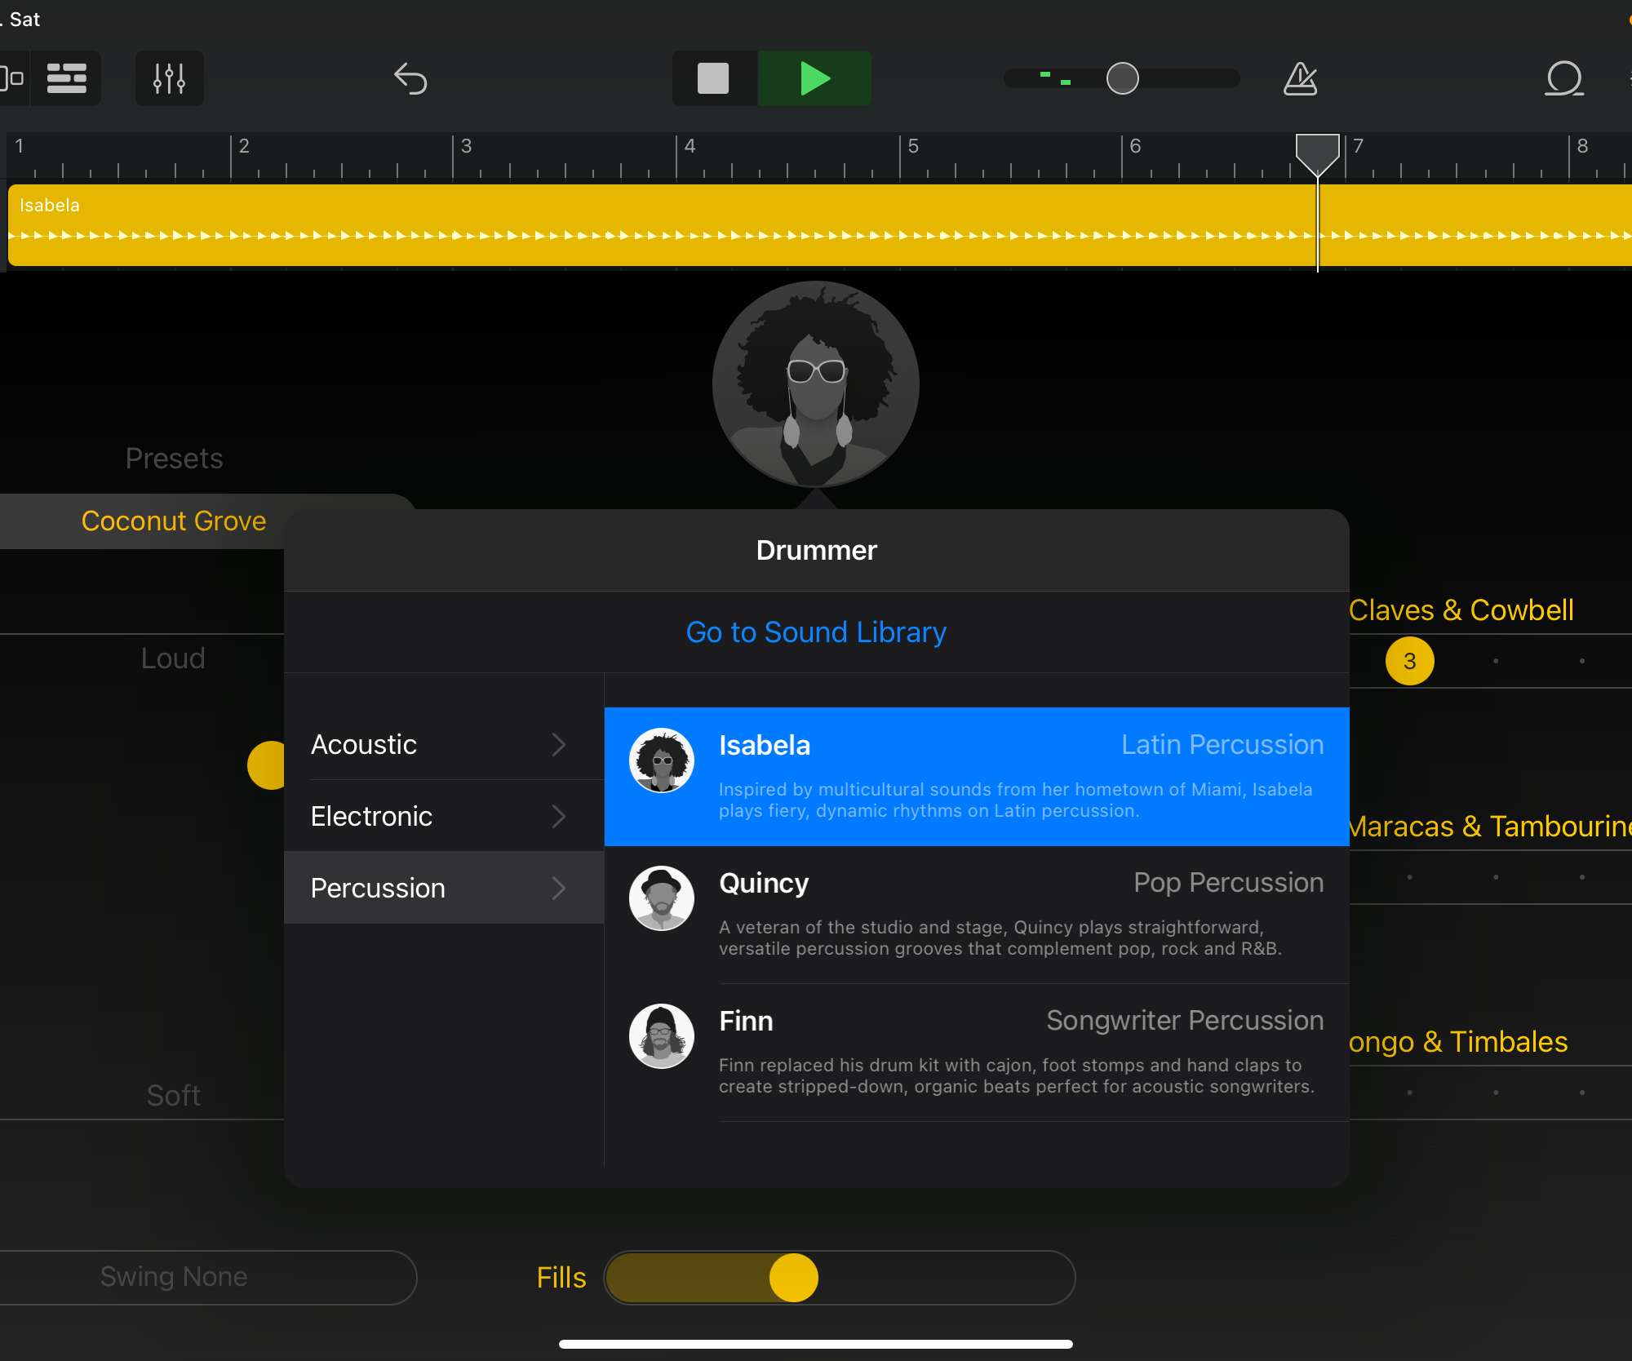1632x1361 pixels.
Task: Expand chevron beside Electronic
Action: click(559, 816)
